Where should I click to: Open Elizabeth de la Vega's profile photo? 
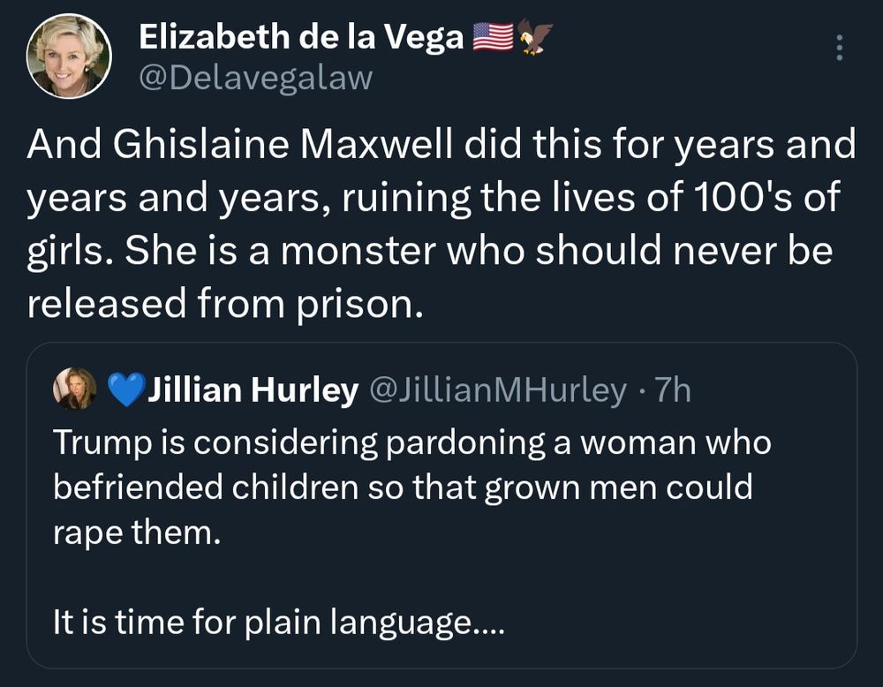click(x=69, y=57)
